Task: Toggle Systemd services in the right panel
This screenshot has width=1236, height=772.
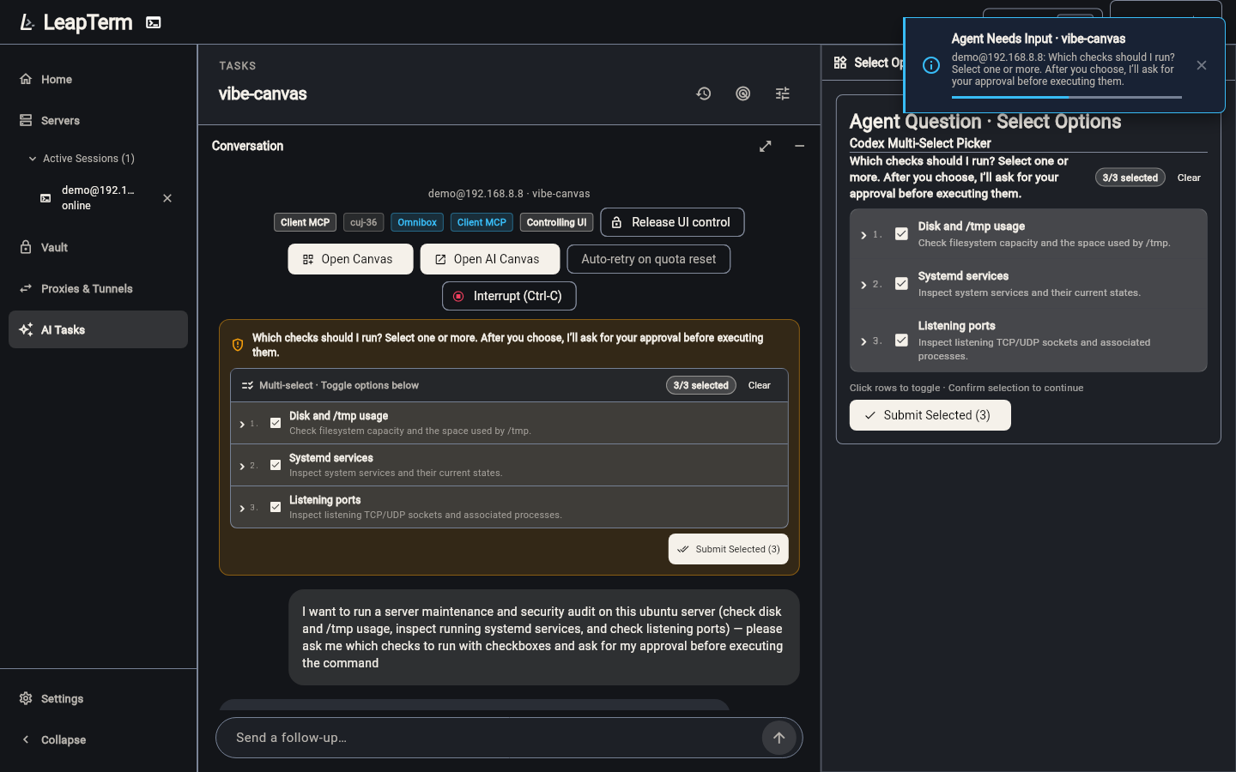Action: click(x=901, y=284)
